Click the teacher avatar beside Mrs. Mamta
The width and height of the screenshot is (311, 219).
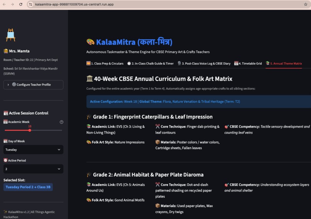[x=6, y=51]
